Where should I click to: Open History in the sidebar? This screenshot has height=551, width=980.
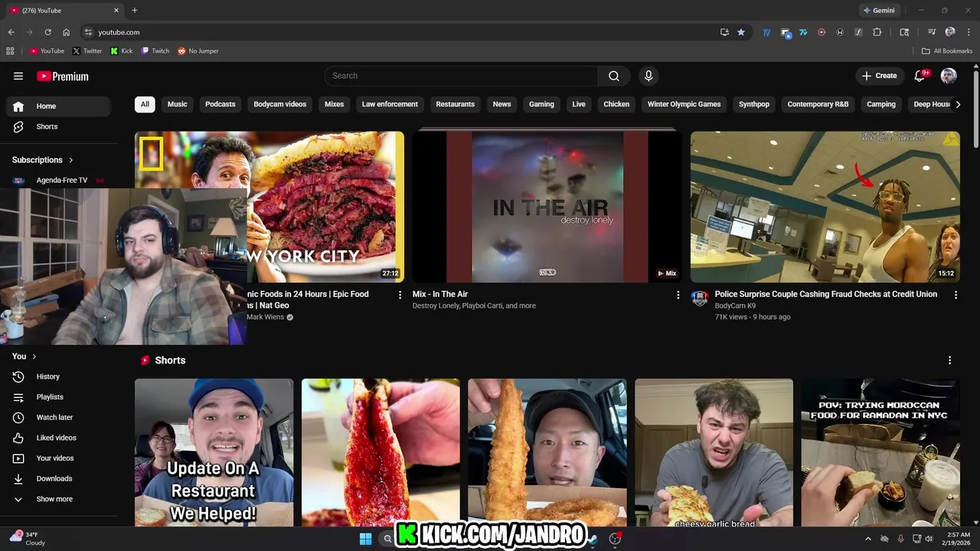click(58, 377)
